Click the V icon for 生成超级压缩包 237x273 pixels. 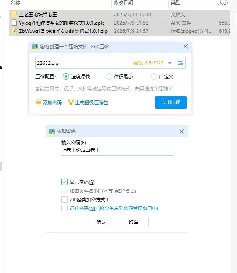coord(71,102)
